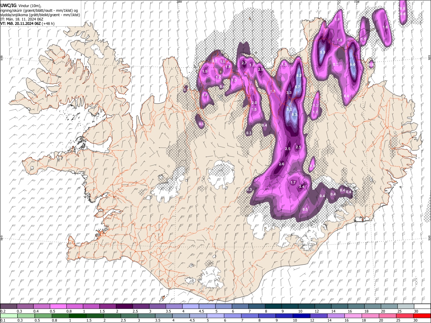The image size is (431, 323).
Task: Click the '6.2' snowfall value on the map
Action: (299, 76)
